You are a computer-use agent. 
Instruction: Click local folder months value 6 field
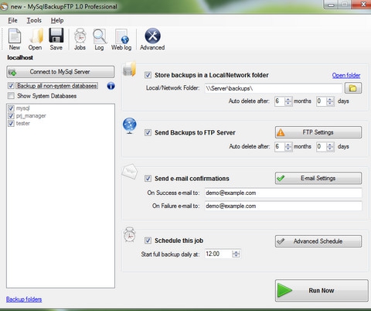coord(280,101)
